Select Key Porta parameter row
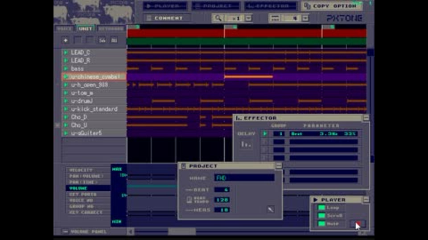 88,194
